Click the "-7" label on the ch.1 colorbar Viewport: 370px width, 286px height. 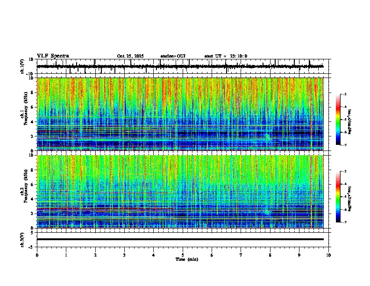pos(345,145)
